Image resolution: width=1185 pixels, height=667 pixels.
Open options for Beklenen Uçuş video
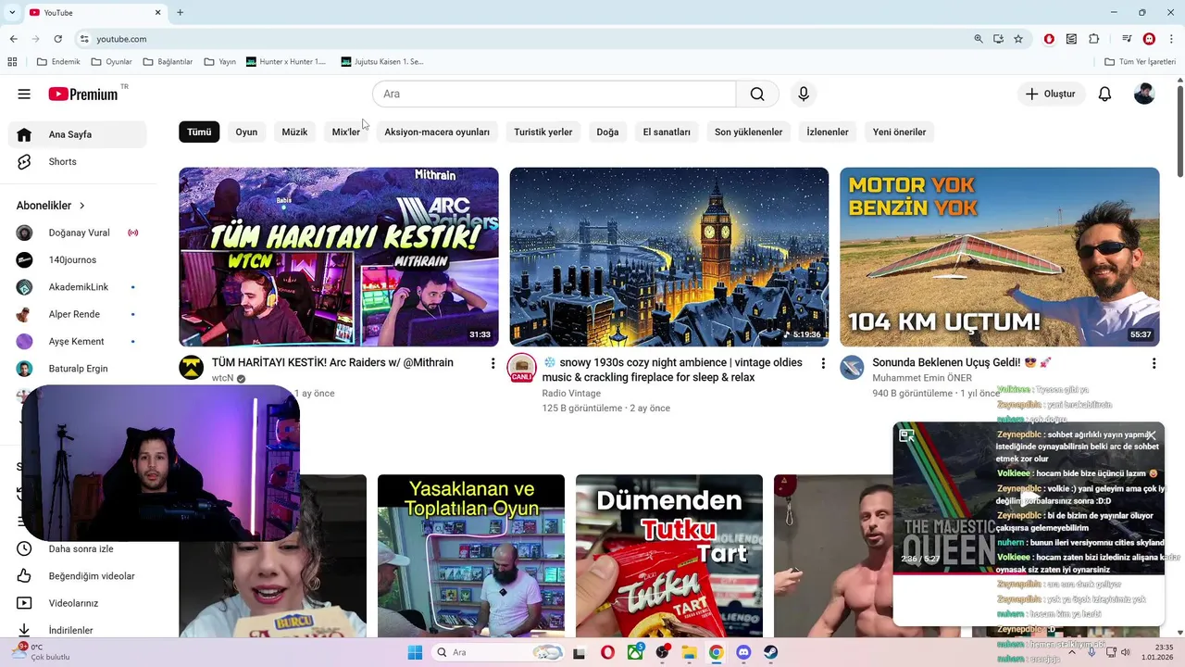1154,363
